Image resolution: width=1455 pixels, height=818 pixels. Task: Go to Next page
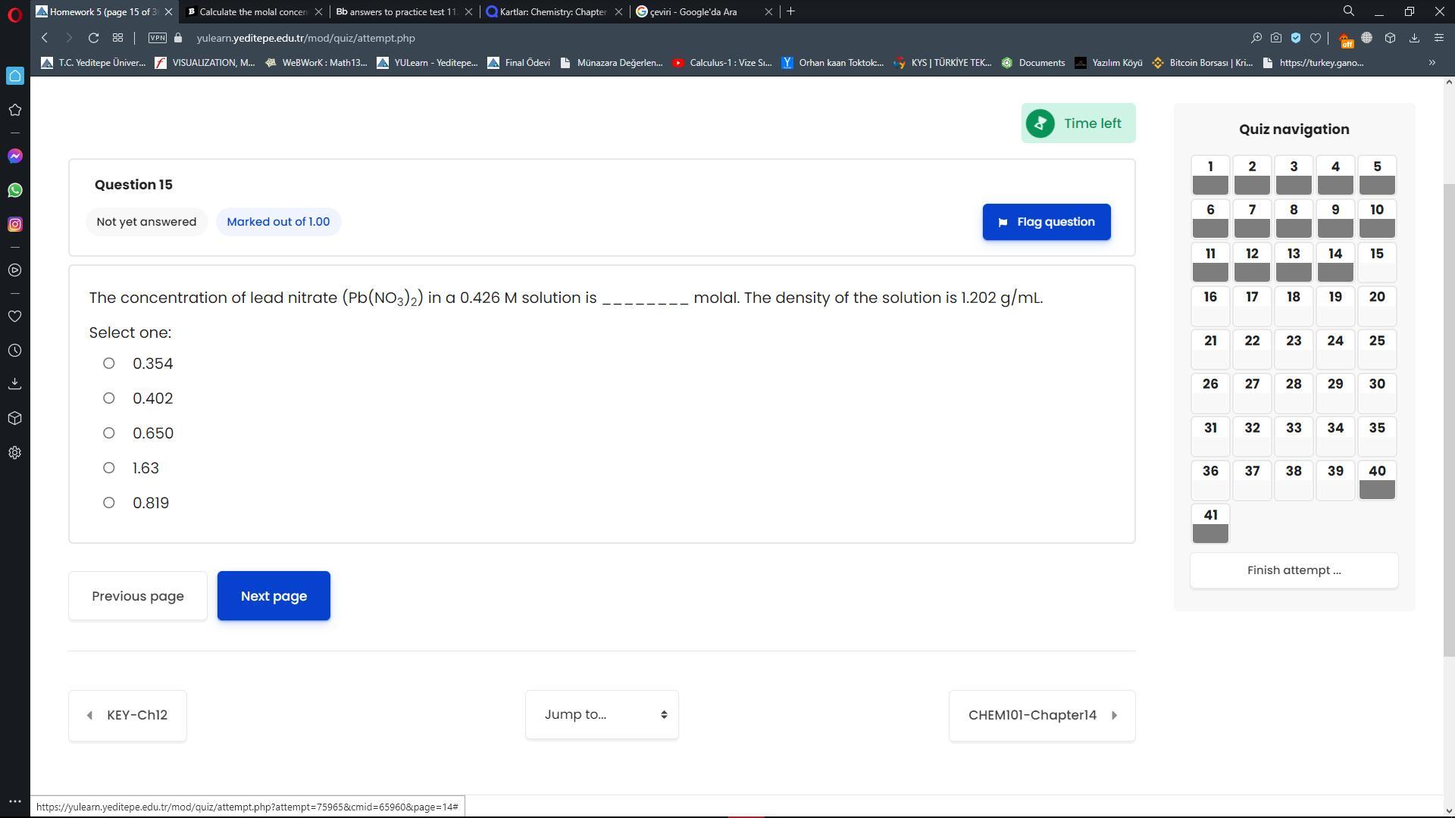(274, 596)
